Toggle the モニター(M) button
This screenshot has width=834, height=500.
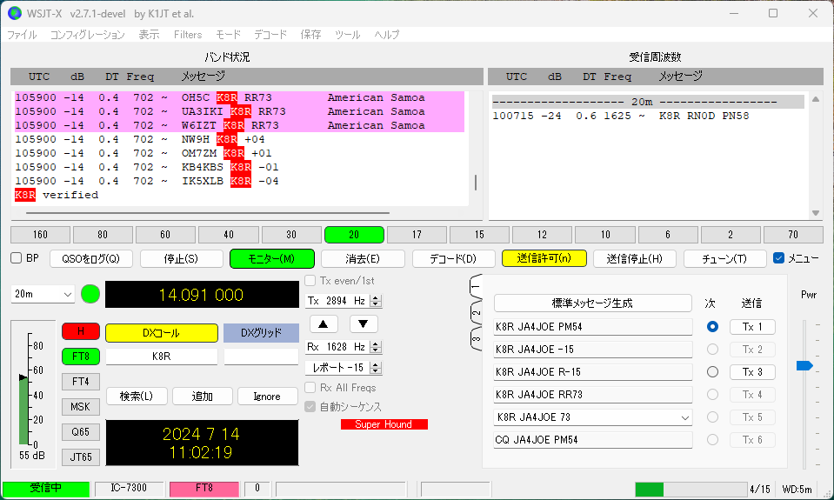point(272,258)
